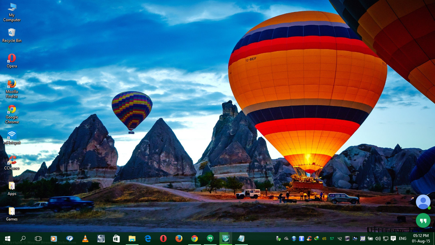
Task: Switch to Chrome in the taskbar
Action: tap(195, 239)
